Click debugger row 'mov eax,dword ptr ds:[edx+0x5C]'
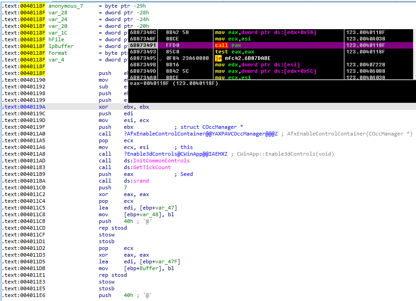Viewport: 416px width, 301px height. click(x=266, y=71)
